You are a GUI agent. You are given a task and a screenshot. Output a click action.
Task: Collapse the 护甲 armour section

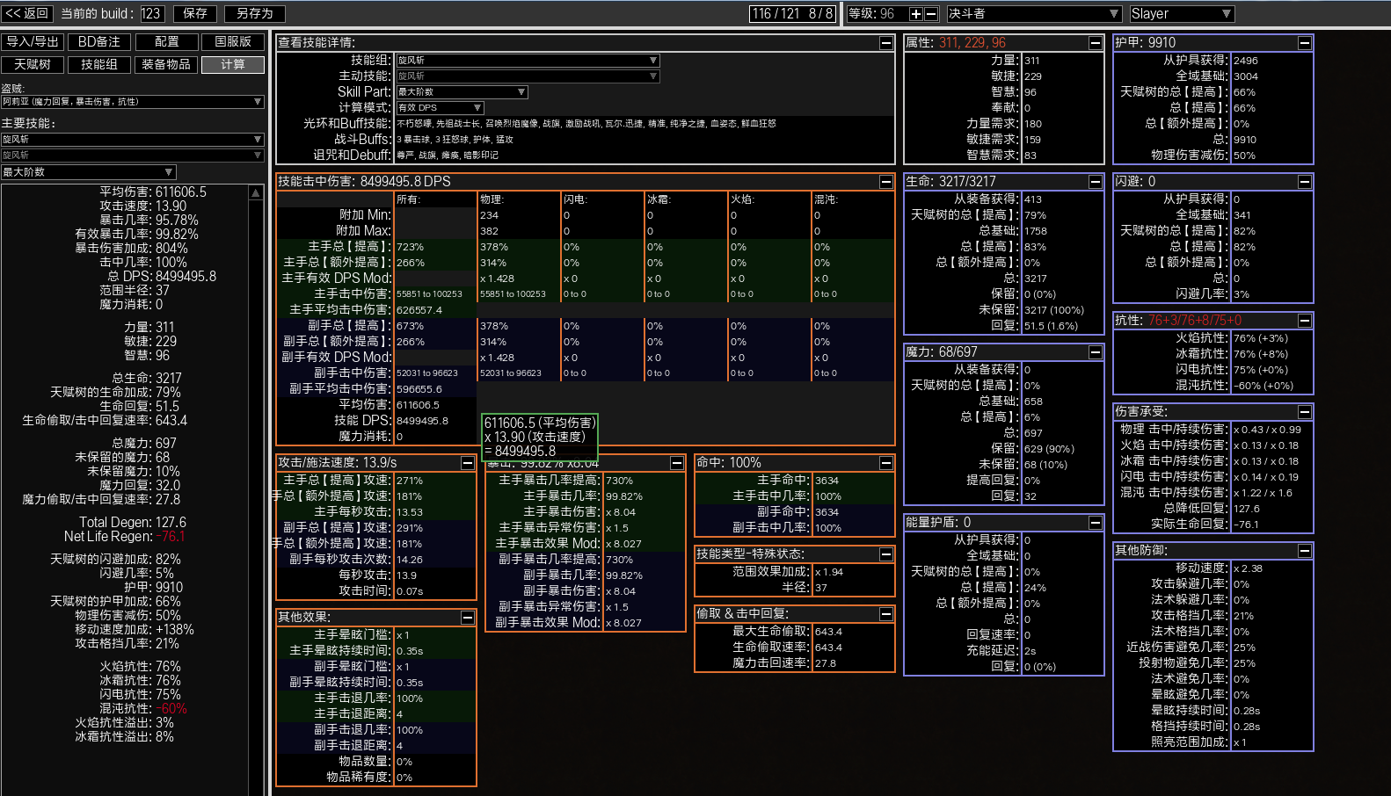click(x=1305, y=43)
